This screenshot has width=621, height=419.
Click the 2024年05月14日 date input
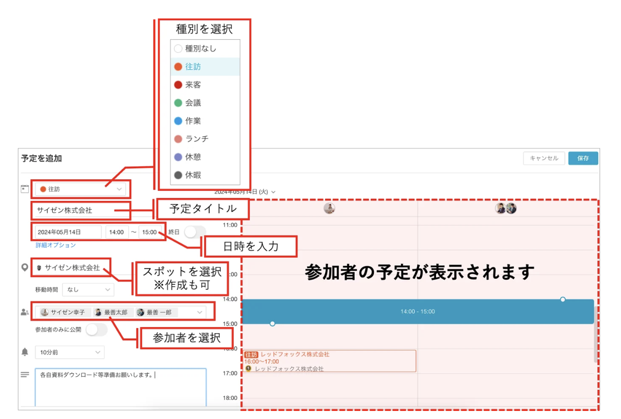[x=68, y=232]
